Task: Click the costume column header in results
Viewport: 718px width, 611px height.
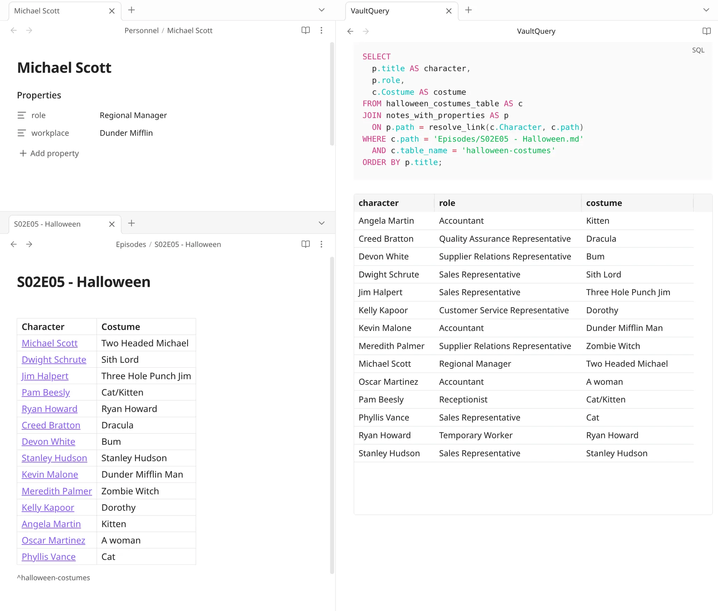Action: coord(637,203)
